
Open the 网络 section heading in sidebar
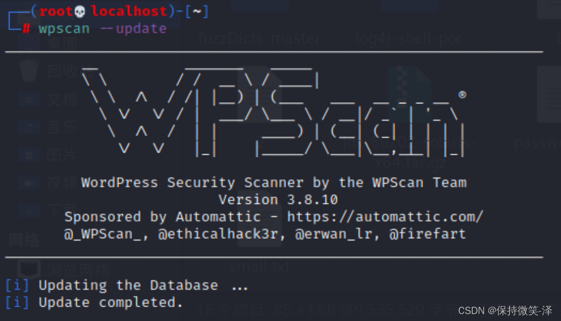point(24,241)
